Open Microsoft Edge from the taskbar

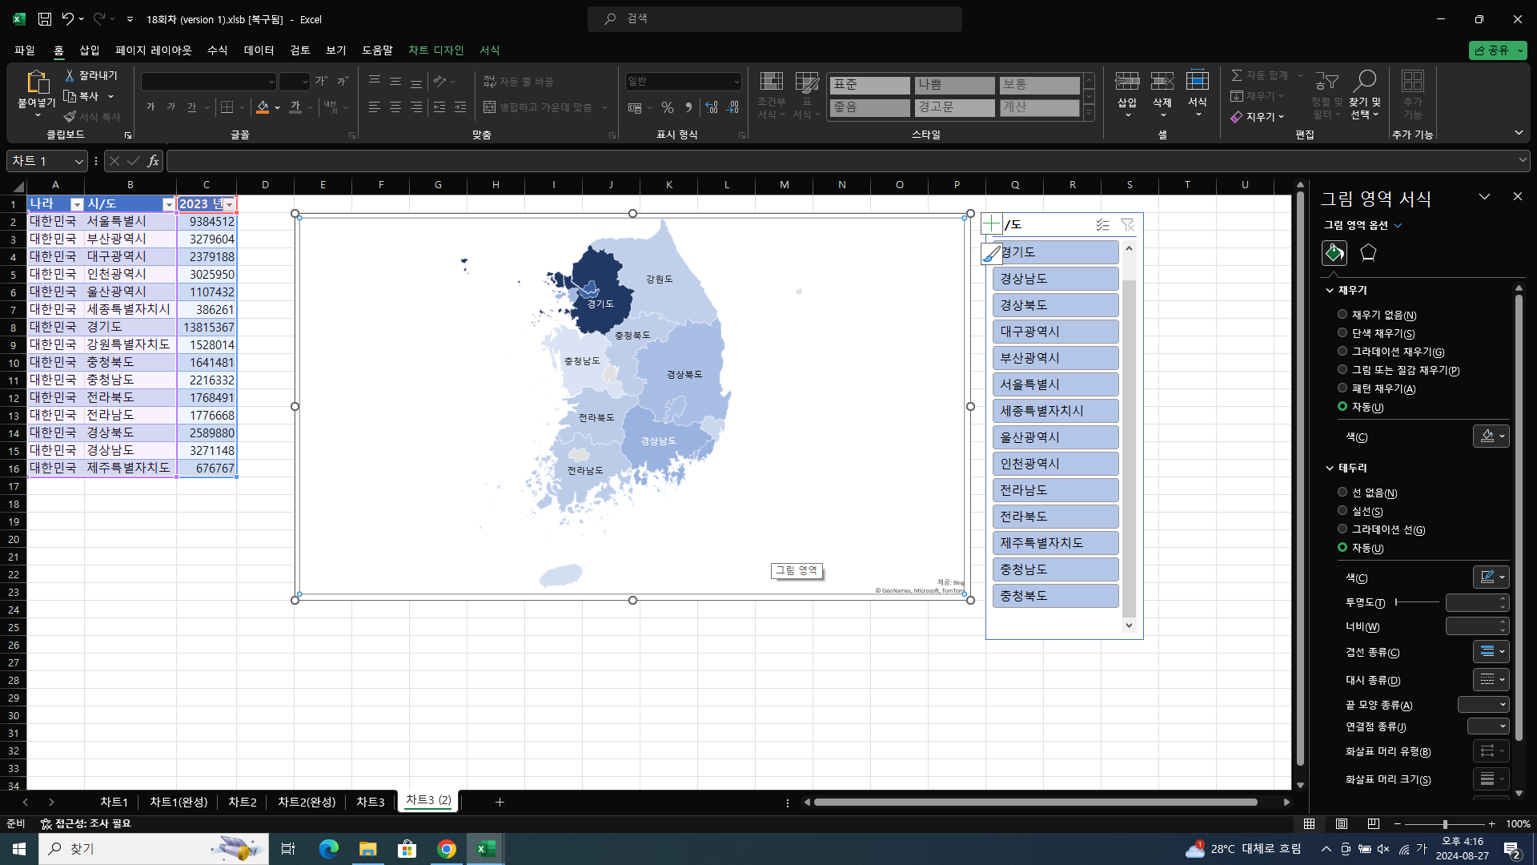click(328, 849)
